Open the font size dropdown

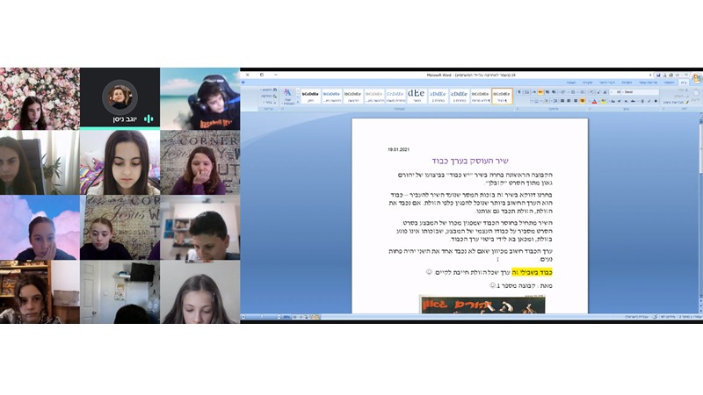612,92
